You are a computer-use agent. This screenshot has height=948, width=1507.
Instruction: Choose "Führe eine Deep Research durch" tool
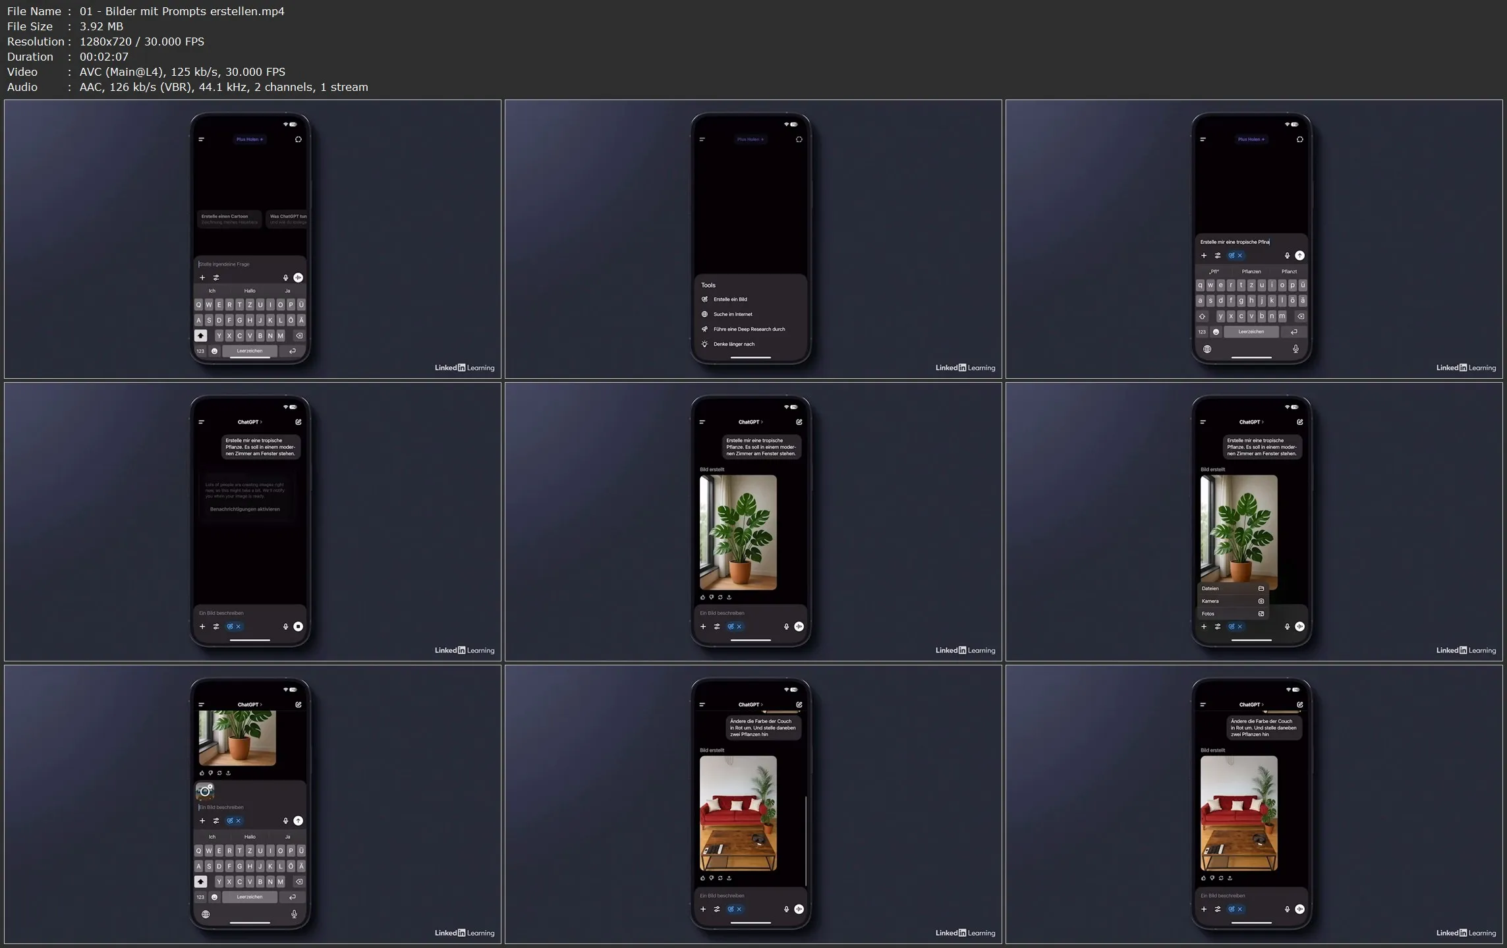pyautogui.click(x=751, y=329)
